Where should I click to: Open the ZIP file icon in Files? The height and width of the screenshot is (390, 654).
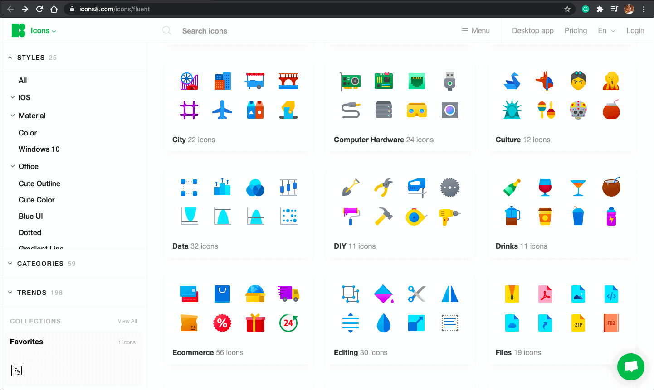(578, 323)
